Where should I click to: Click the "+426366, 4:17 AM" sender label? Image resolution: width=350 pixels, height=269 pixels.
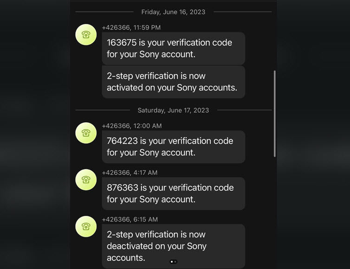pyautogui.click(x=130, y=173)
